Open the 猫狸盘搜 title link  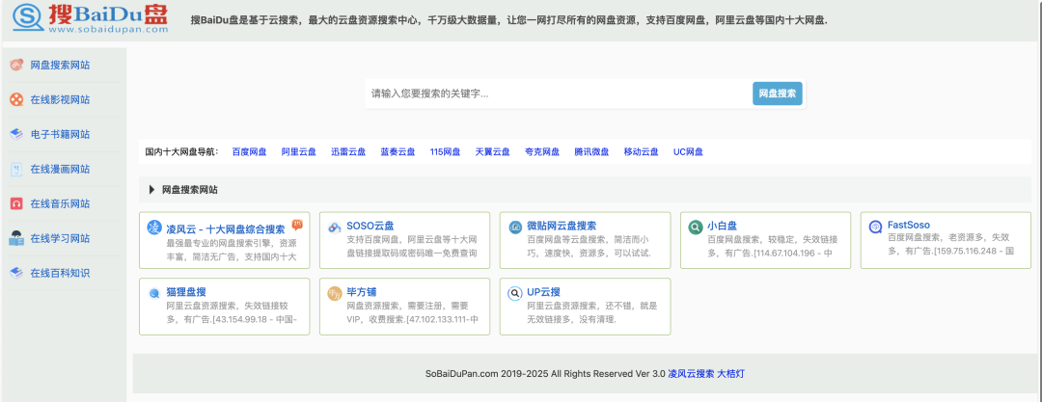point(186,292)
